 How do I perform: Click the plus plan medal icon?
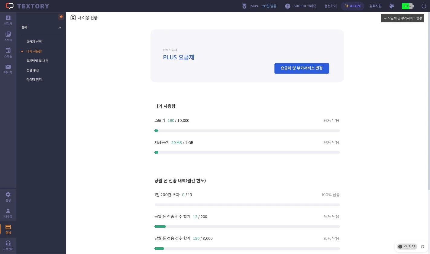pos(244,6)
